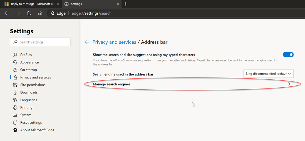Click the Languages icon
The image size is (305, 141).
pyautogui.click(x=15, y=100)
